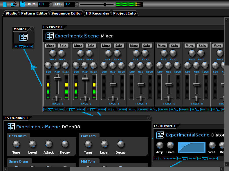Click Track 2 HIGH EQ knob
229x171 pixels.
tap(93, 65)
